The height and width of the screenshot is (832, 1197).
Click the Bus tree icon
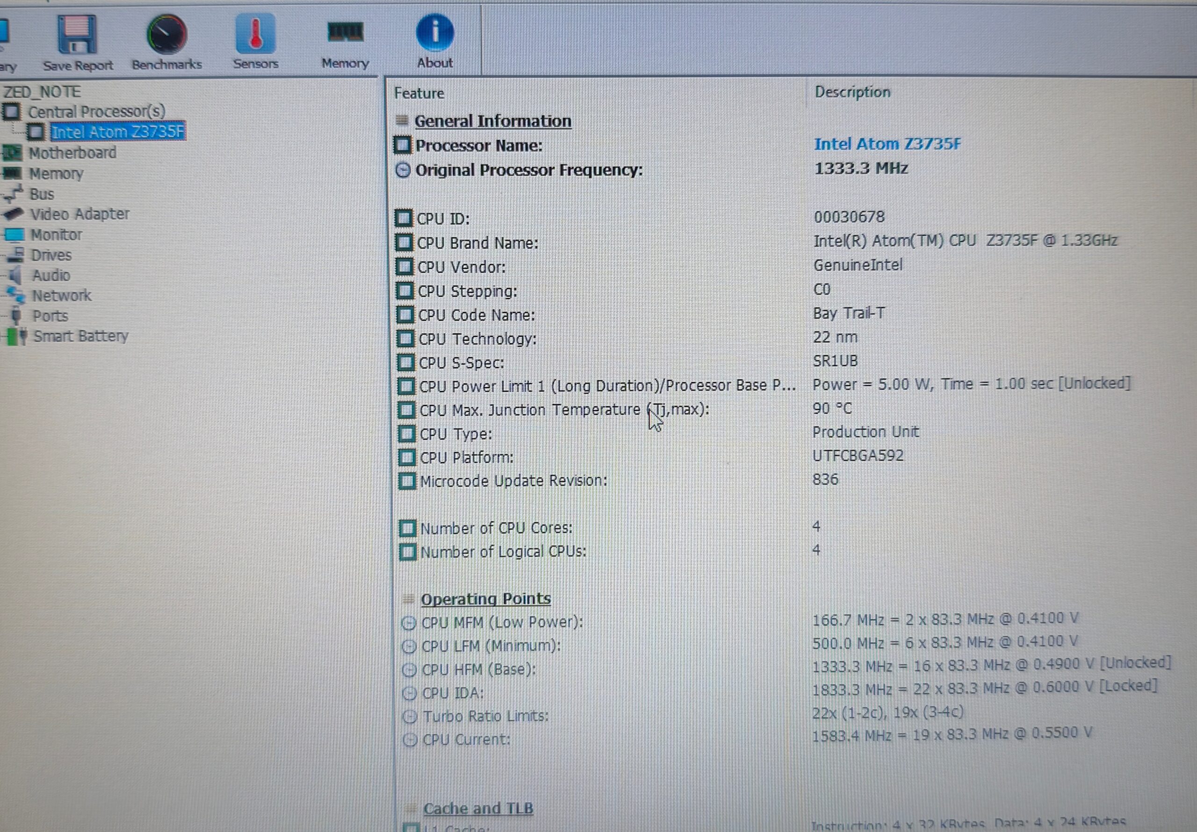point(13,193)
